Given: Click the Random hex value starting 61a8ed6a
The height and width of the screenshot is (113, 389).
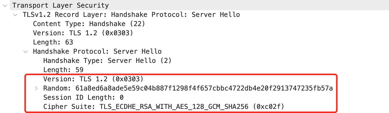Looking at the screenshot, I should 204,88.
